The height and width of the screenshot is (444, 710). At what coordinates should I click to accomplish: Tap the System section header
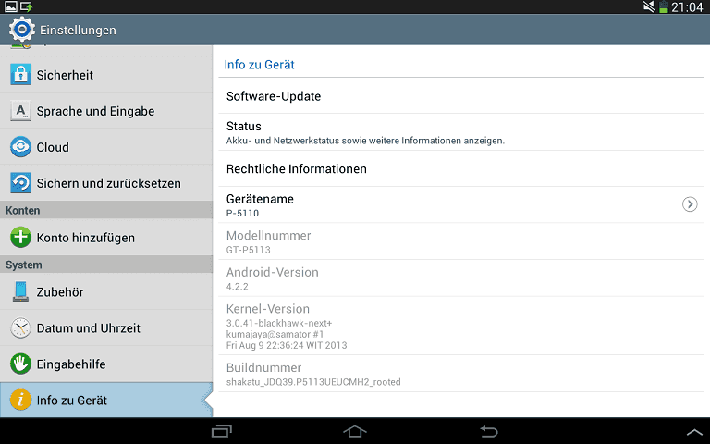click(106, 265)
